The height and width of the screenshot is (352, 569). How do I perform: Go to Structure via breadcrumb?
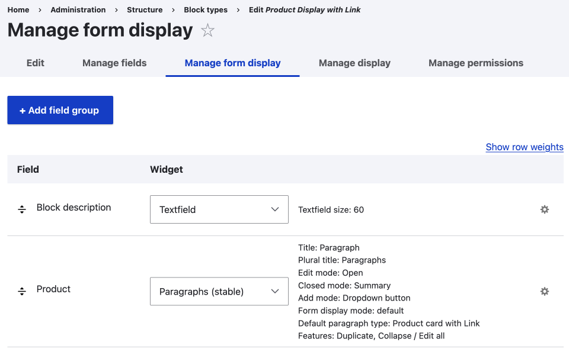[x=145, y=9]
